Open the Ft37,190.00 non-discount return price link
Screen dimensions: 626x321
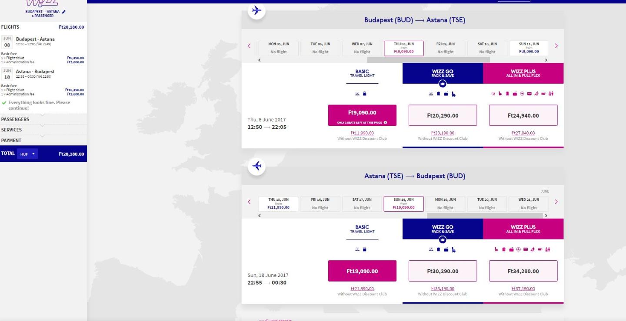[x=523, y=288]
